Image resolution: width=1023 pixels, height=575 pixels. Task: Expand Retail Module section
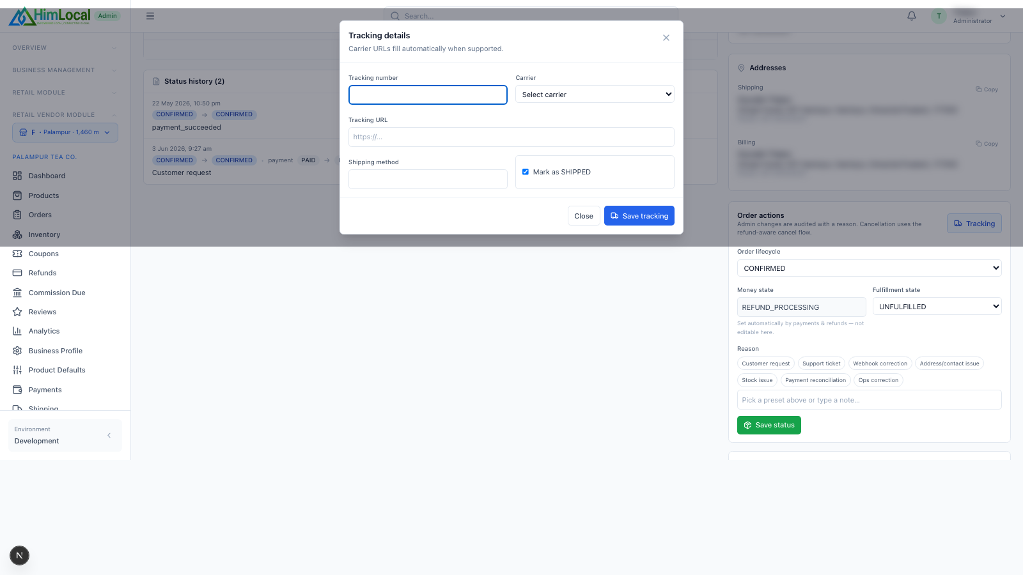[x=65, y=93]
